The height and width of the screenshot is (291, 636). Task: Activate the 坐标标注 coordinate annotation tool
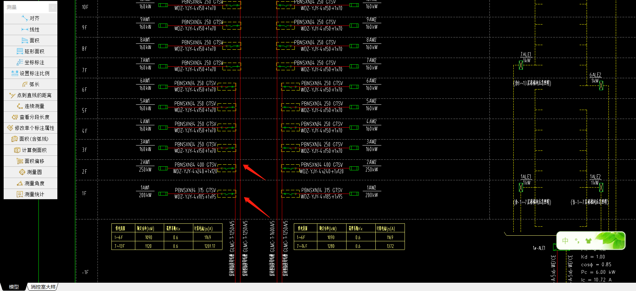pos(31,62)
